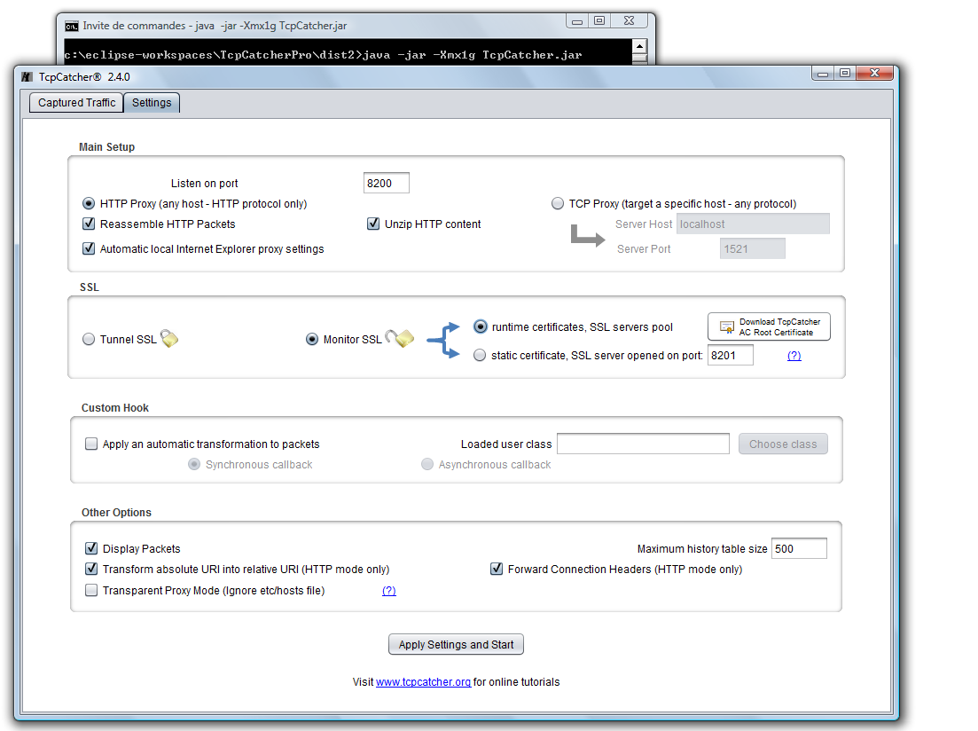Click the closed padlock icon beside Tunnel SSL
The height and width of the screenshot is (731, 978).
(169, 338)
